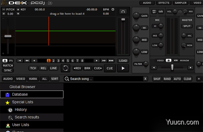Click the Play triangle button
Viewport: 203px width, 132px height.
[x=123, y=68]
